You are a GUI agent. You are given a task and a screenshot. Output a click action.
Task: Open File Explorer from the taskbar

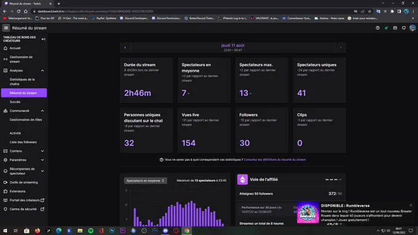pos(80,231)
